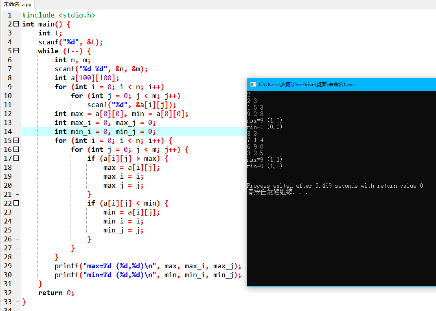Click the 'int n, m;' declaration
The width and height of the screenshot is (436, 311).
[x=72, y=60]
